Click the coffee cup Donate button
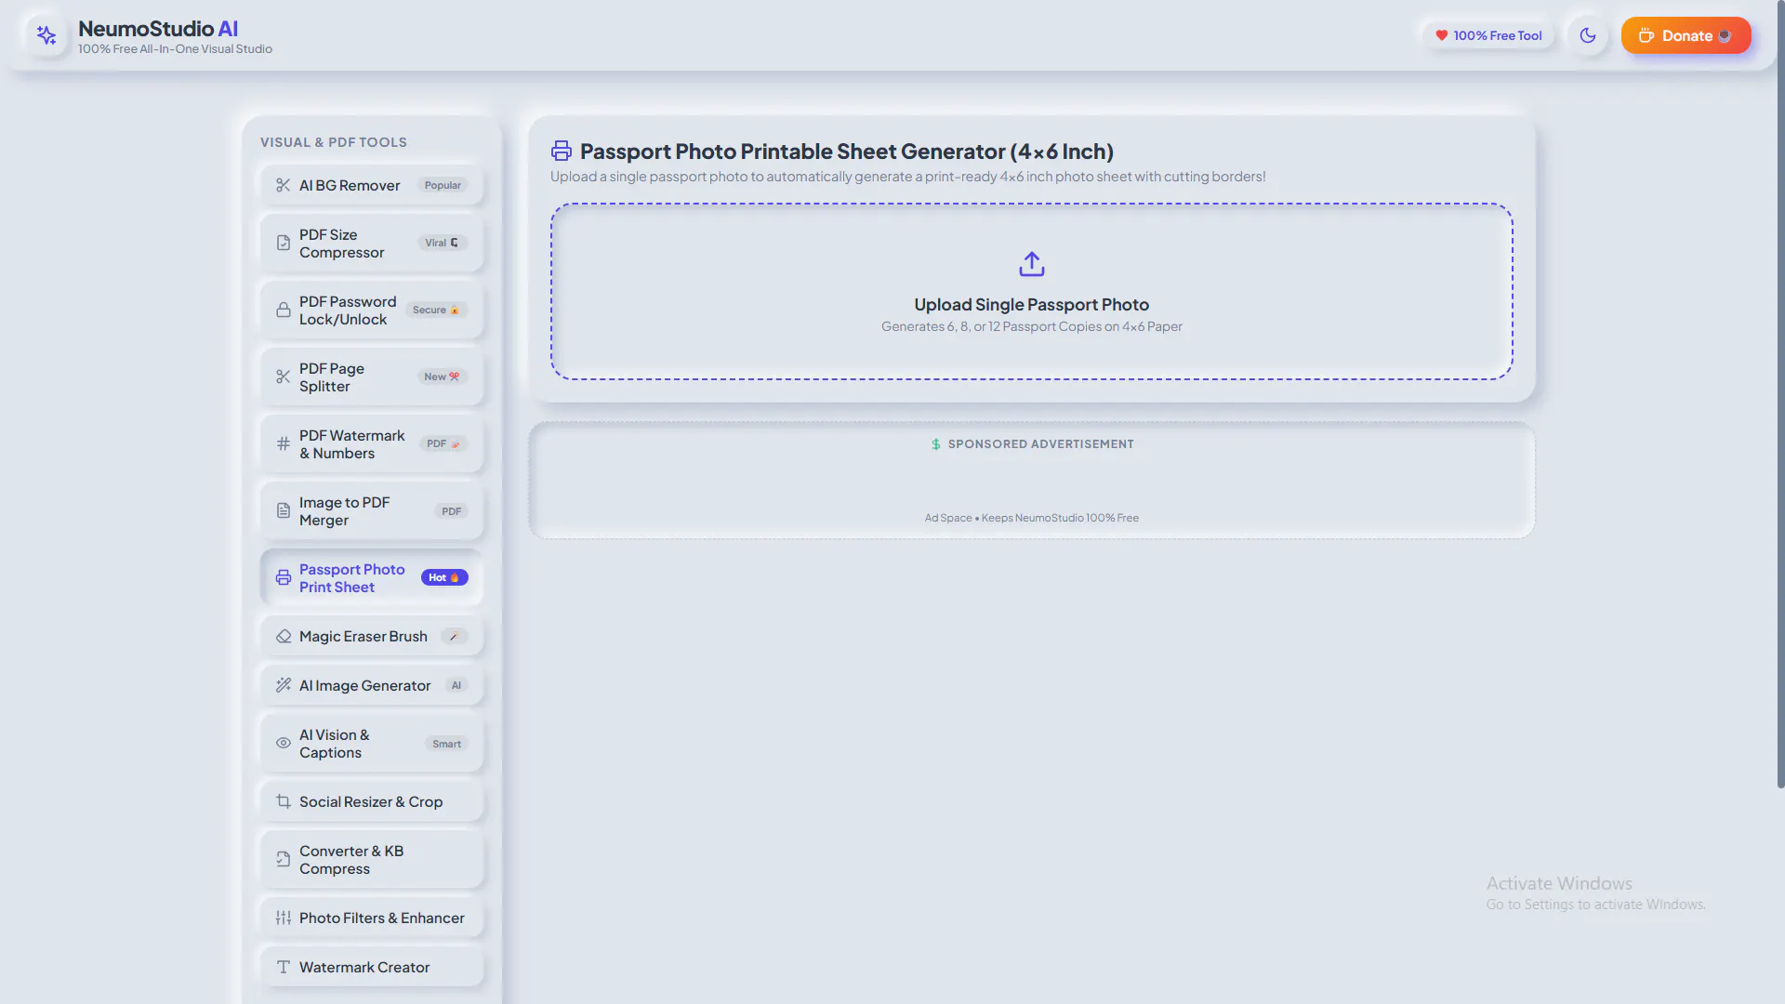 coord(1686,35)
